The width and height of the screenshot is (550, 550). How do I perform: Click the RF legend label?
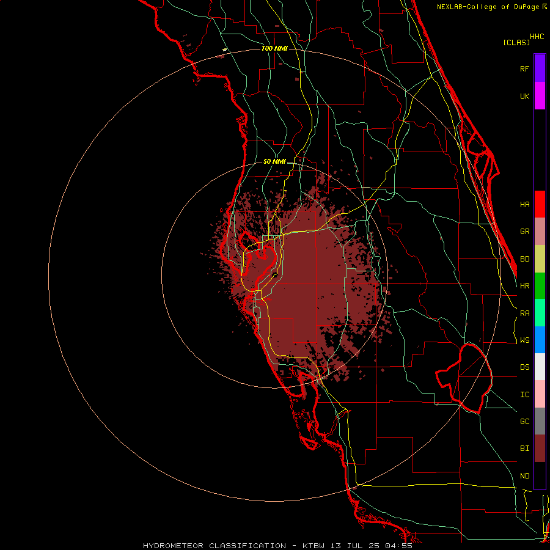click(524, 68)
